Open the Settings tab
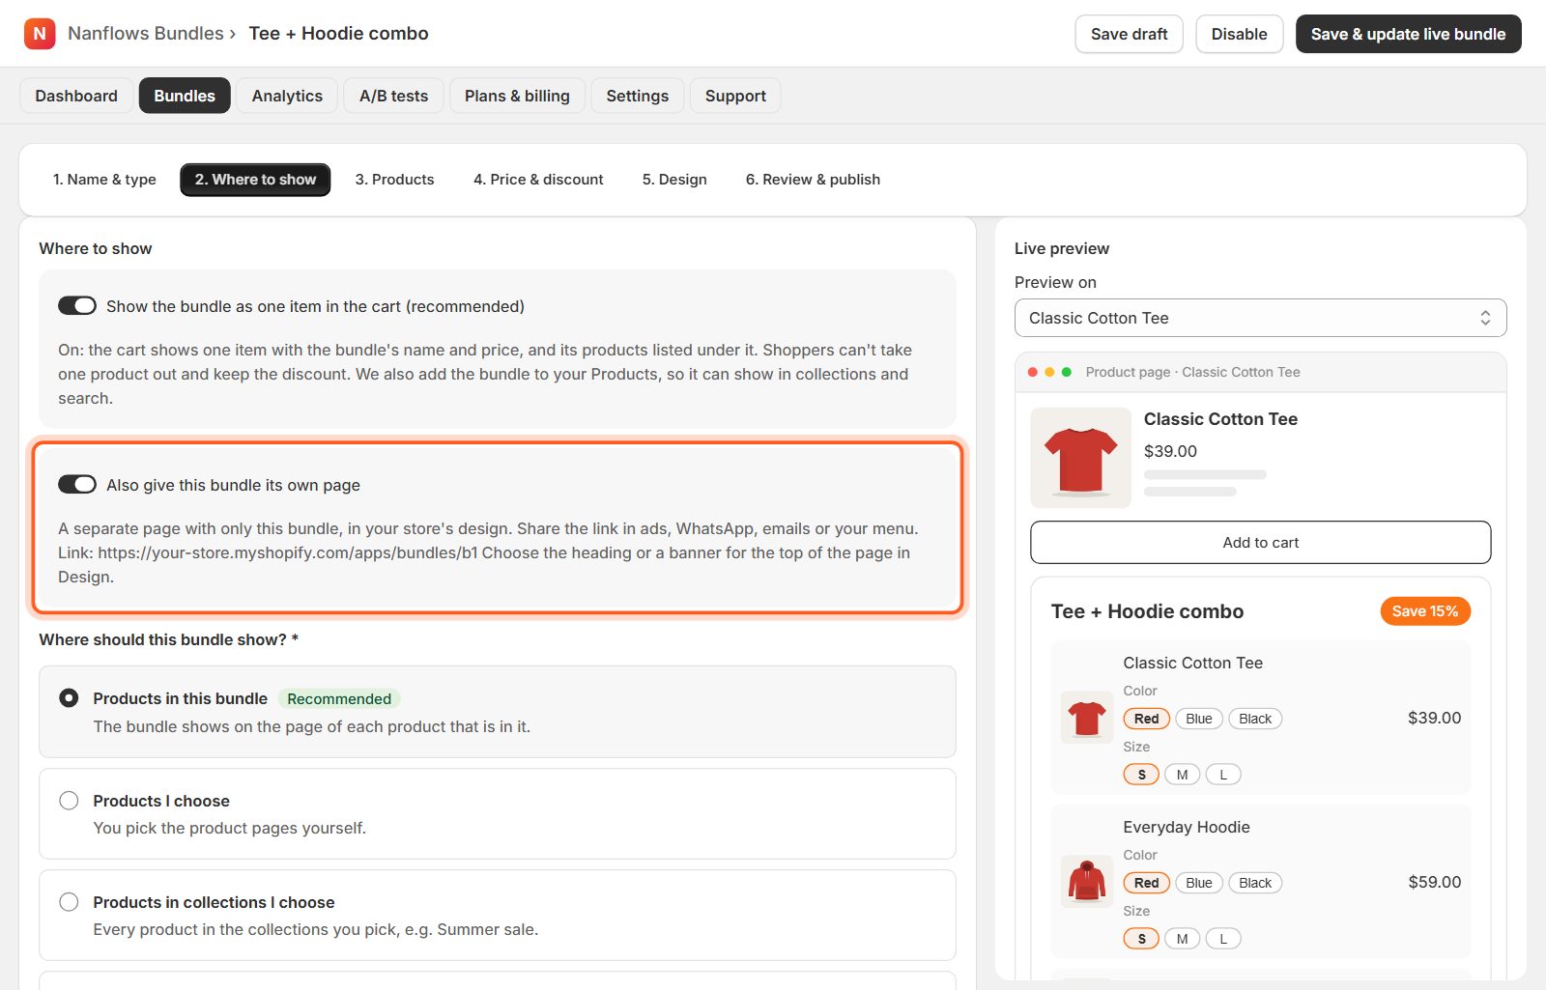 [638, 96]
